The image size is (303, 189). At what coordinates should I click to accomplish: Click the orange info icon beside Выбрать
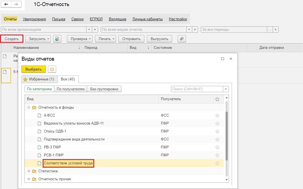(52, 69)
